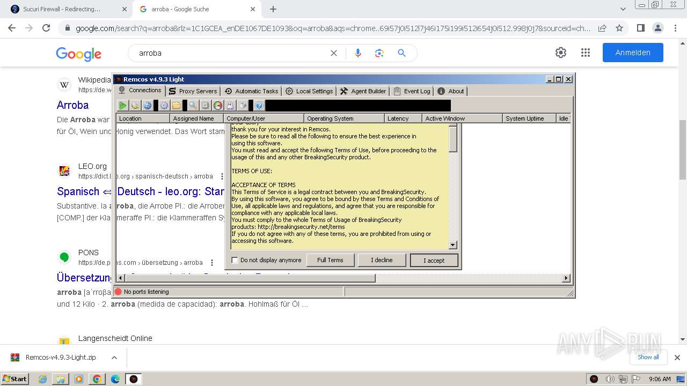Expand download options for Remcos-v4.9.3-Light.zip
Viewport: 687px width, 386px height.
point(114,358)
